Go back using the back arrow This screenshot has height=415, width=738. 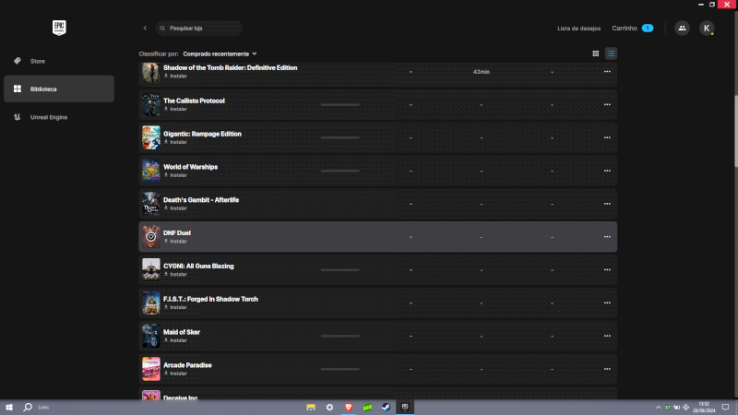tap(145, 29)
